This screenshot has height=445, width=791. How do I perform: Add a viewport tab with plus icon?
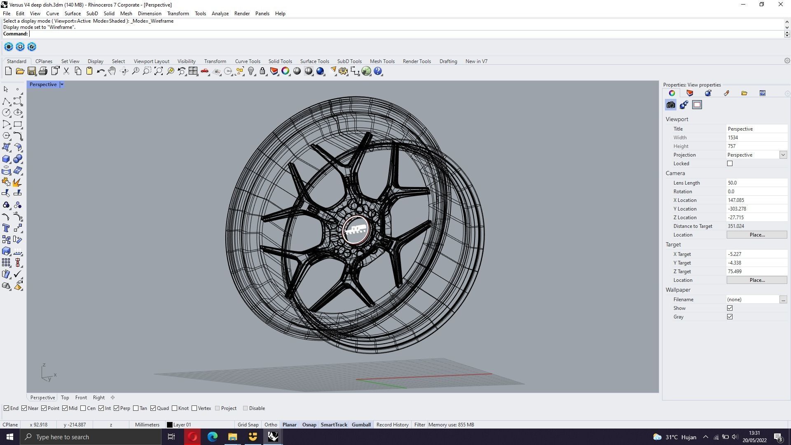coord(113,398)
